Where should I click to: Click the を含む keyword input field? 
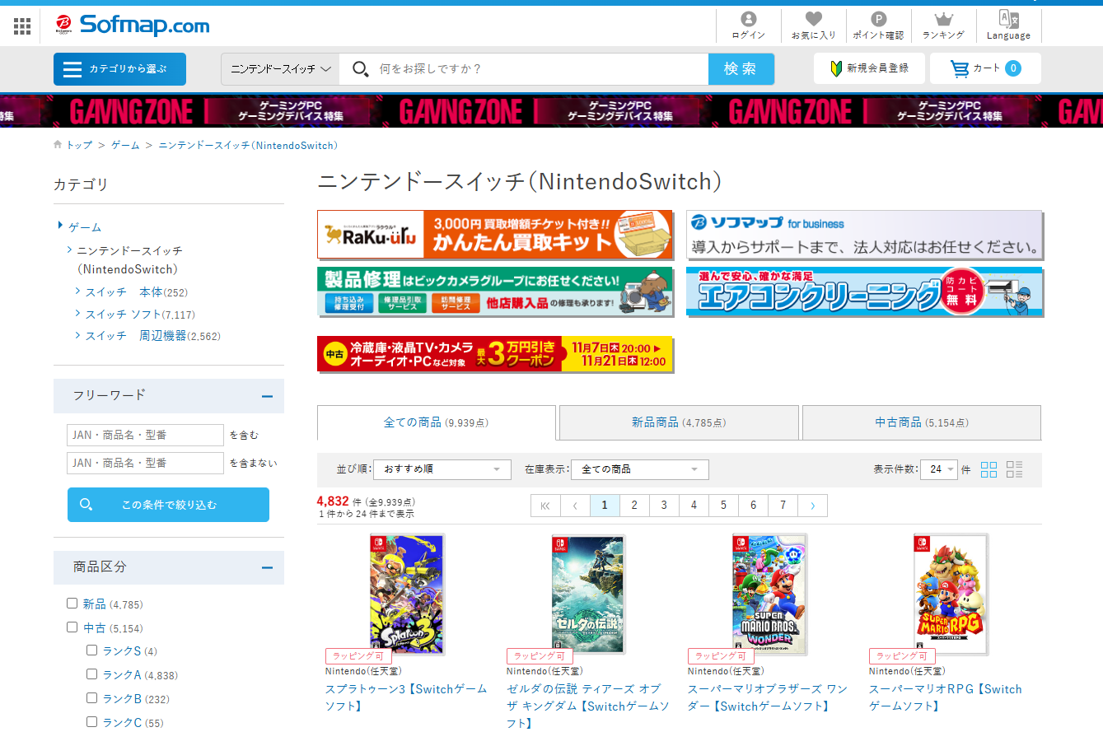click(x=145, y=435)
